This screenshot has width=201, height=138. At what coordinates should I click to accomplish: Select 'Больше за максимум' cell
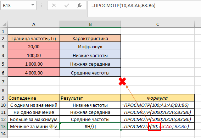point(34,119)
